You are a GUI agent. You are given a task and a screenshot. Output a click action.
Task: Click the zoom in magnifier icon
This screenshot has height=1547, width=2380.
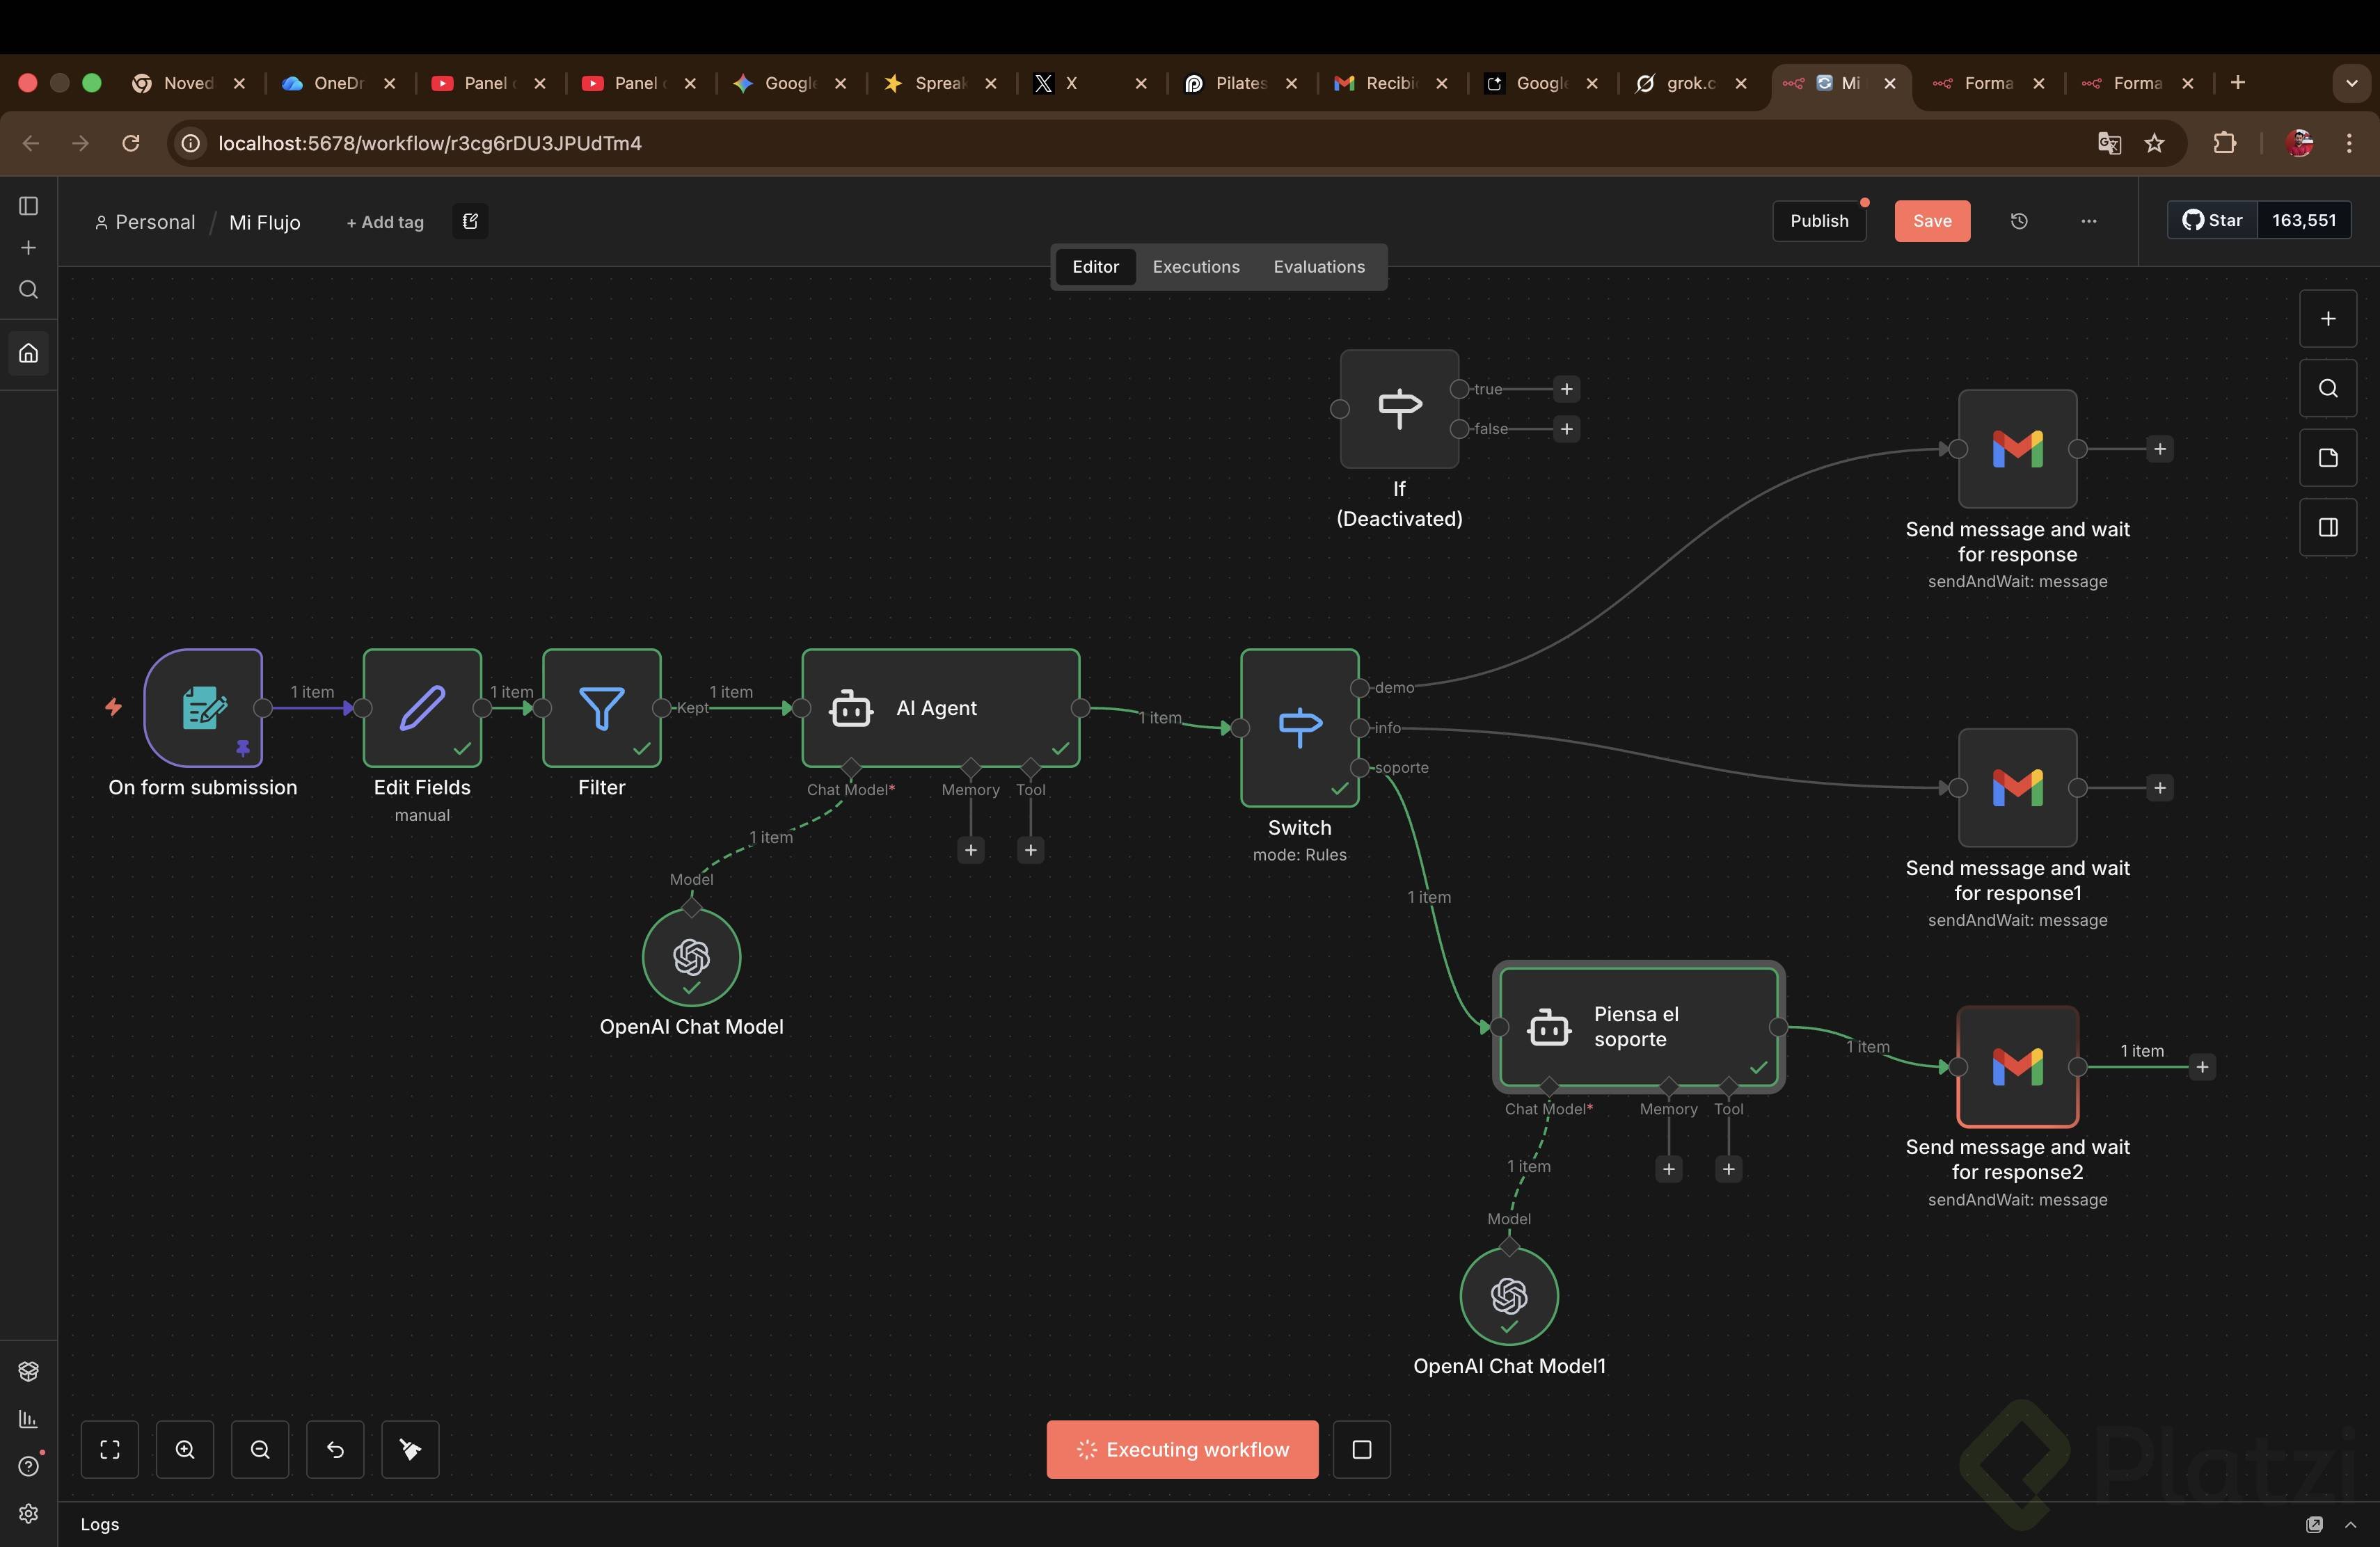[x=185, y=1449]
